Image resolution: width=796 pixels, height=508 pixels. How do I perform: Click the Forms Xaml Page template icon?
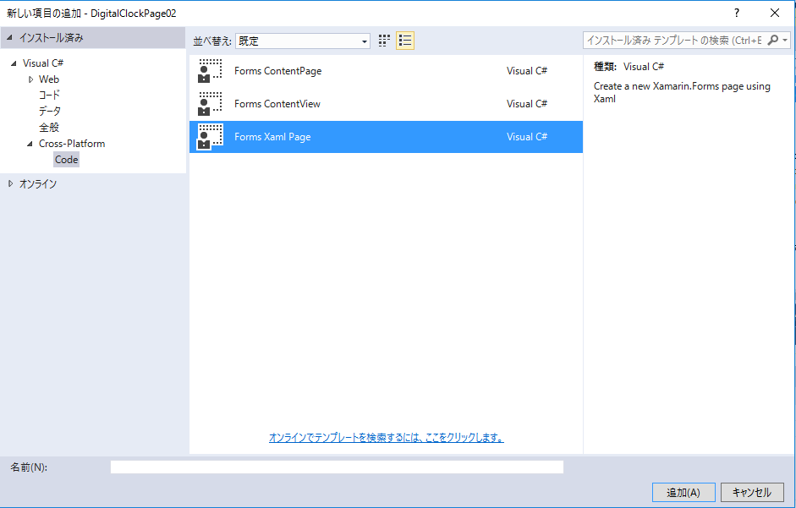[208, 136]
